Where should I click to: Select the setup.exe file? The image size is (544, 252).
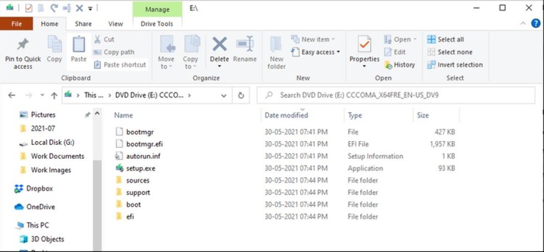[141, 169]
